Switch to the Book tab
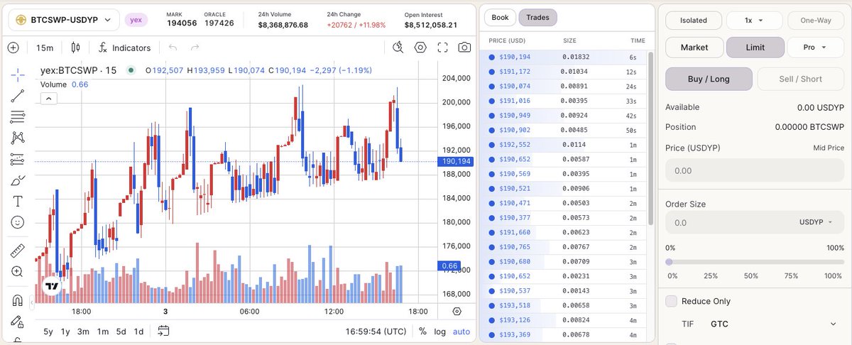Screen dimensions: 852x345 coord(500,17)
